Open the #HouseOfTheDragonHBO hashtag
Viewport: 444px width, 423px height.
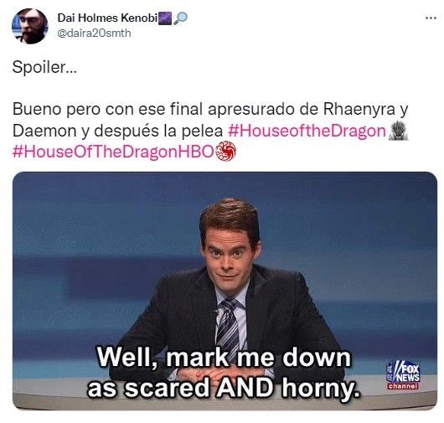(x=113, y=152)
